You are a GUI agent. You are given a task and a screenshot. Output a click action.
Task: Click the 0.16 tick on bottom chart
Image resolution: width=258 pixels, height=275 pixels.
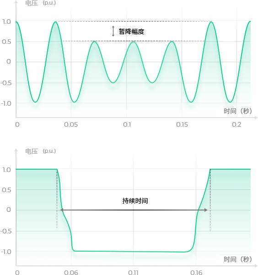(x=196, y=272)
